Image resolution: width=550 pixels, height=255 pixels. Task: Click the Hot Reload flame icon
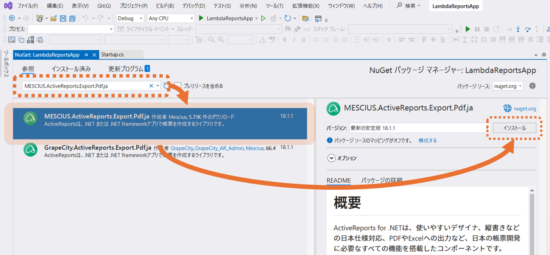(x=273, y=18)
